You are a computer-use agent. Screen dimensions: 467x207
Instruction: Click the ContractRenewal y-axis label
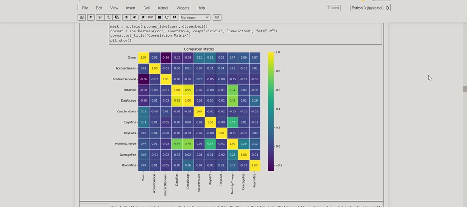(124, 79)
